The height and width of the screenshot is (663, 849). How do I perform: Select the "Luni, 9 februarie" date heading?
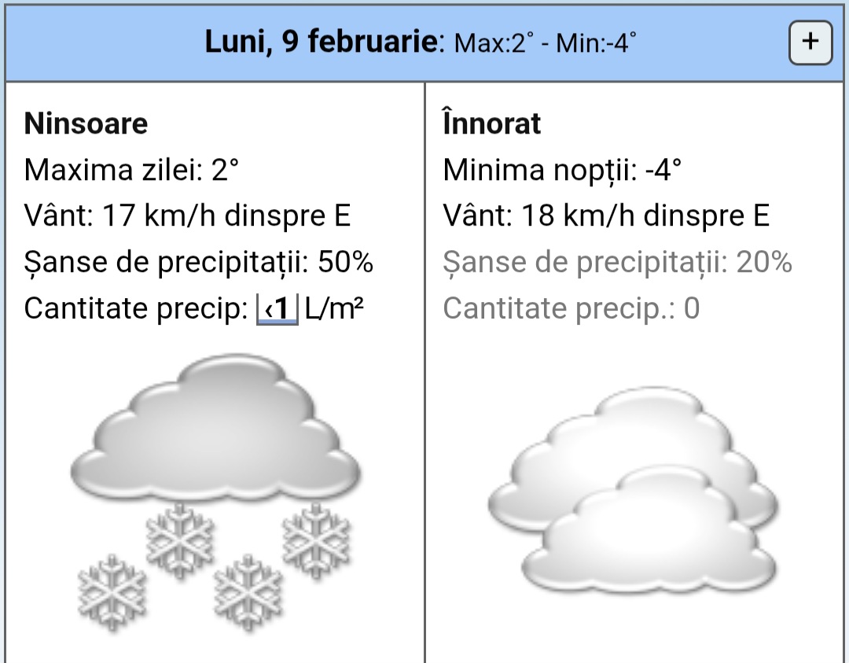320,41
